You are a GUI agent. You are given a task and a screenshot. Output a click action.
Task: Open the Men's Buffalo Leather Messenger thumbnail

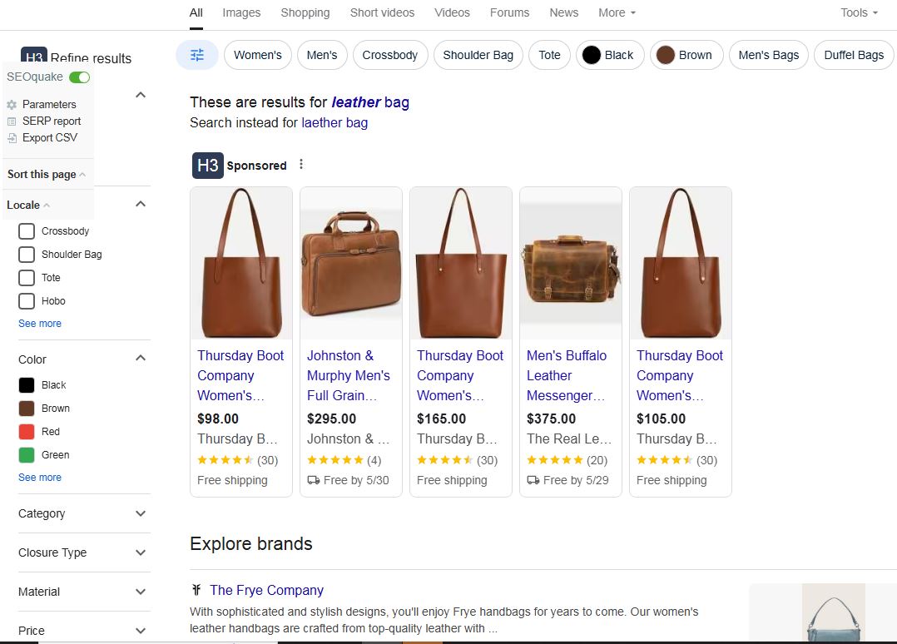(x=570, y=263)
